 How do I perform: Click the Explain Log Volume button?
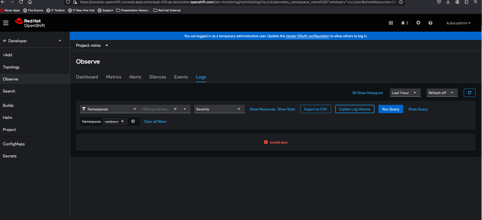pyautogui.click(x=355, y=109)
